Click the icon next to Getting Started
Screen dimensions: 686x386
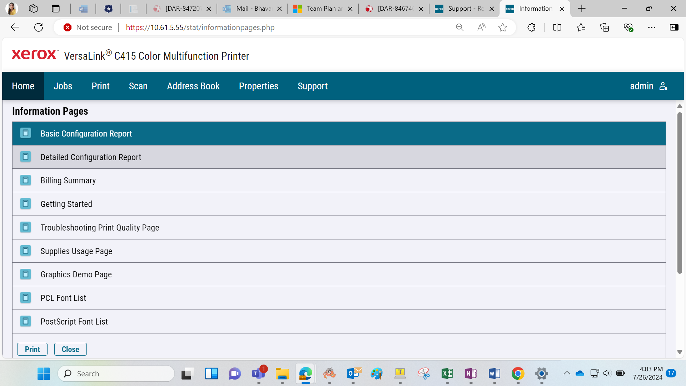pyautogui.click(x=25, y=204)
